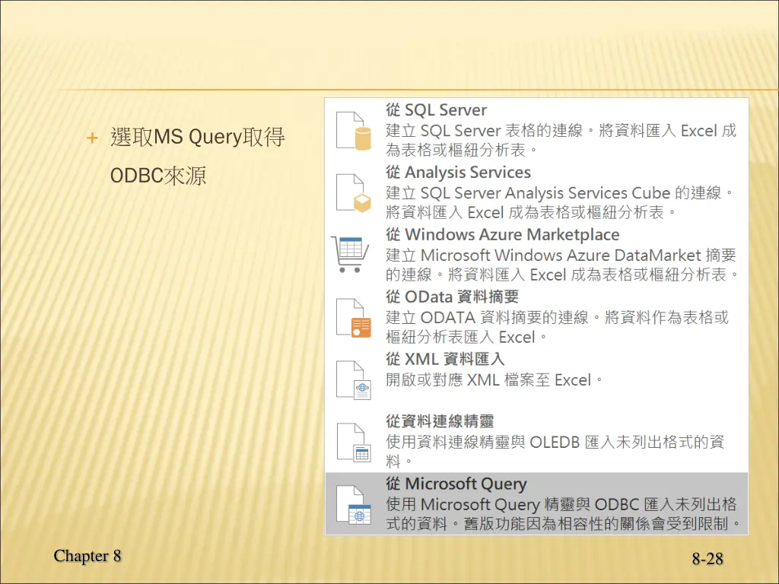
Task: Click the Microsoft Query ODBC description text
Action: [x=564, y=514]
